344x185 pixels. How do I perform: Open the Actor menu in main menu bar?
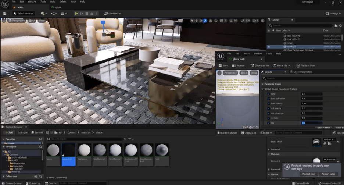(73, 1)
